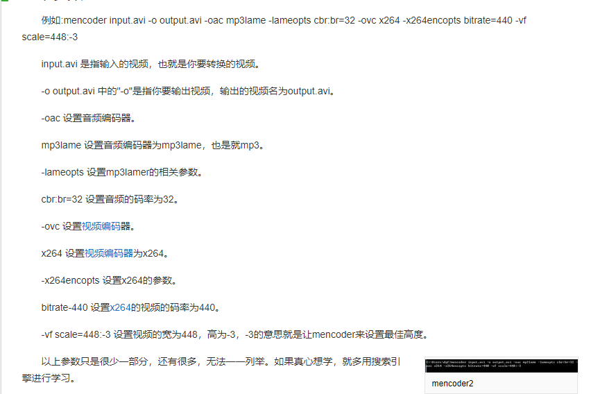Image resolution: width=600 pixels, height=394 pixels.
Task: Open the x264 link in the bitrate-440 line
Action: 121,307
